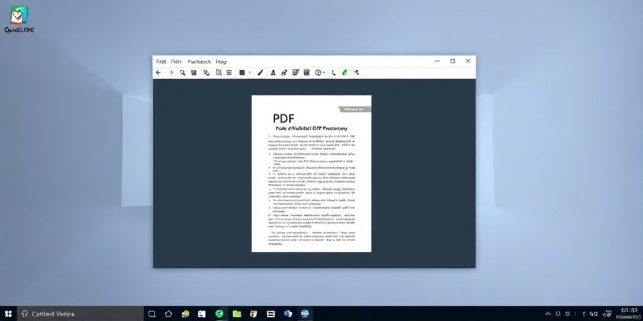Click the taskbar search box
This screenshot has width=643, height=321.
79,314
